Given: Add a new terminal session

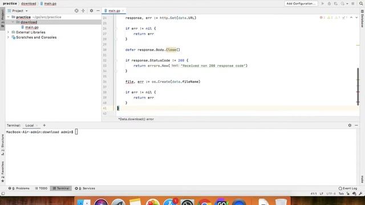Looking at the screenshot, I should pos(44,125).
